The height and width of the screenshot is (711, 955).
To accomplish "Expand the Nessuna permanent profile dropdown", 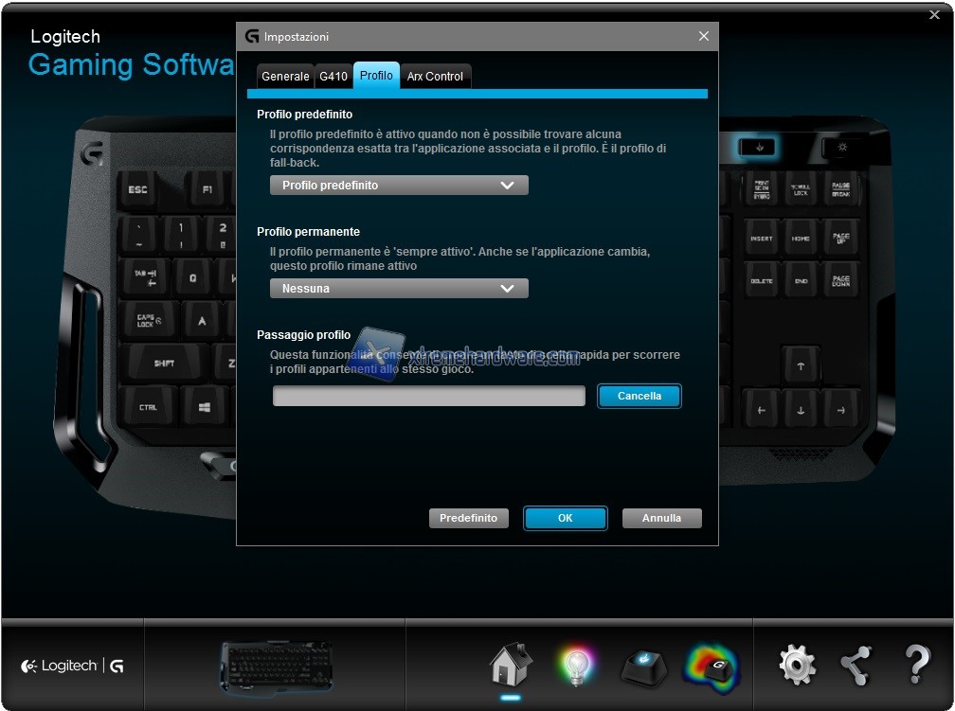I will (399, 289).
